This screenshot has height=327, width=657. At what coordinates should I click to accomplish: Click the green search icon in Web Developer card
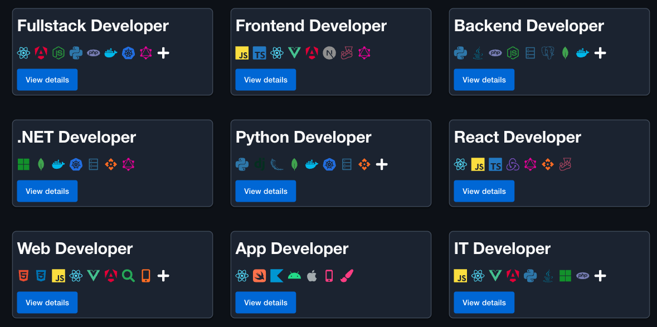coord(128,276)
